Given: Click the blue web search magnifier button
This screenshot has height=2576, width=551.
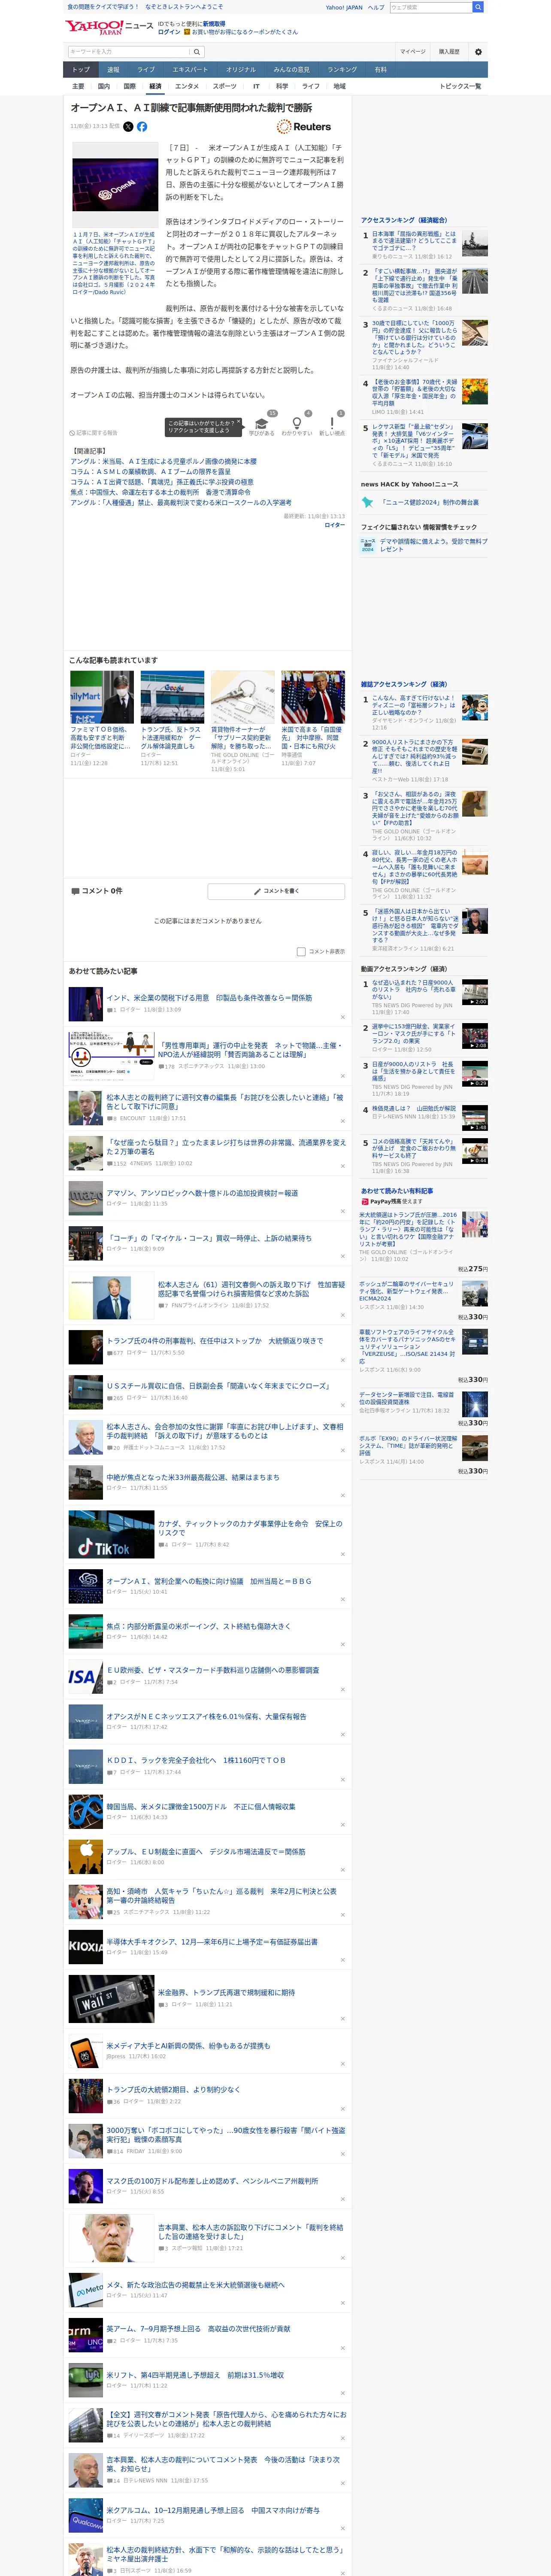Looking at the screenshot, I should 478,7.
